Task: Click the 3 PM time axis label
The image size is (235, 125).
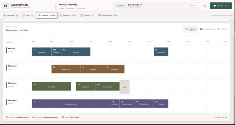Action: (168, 41)
